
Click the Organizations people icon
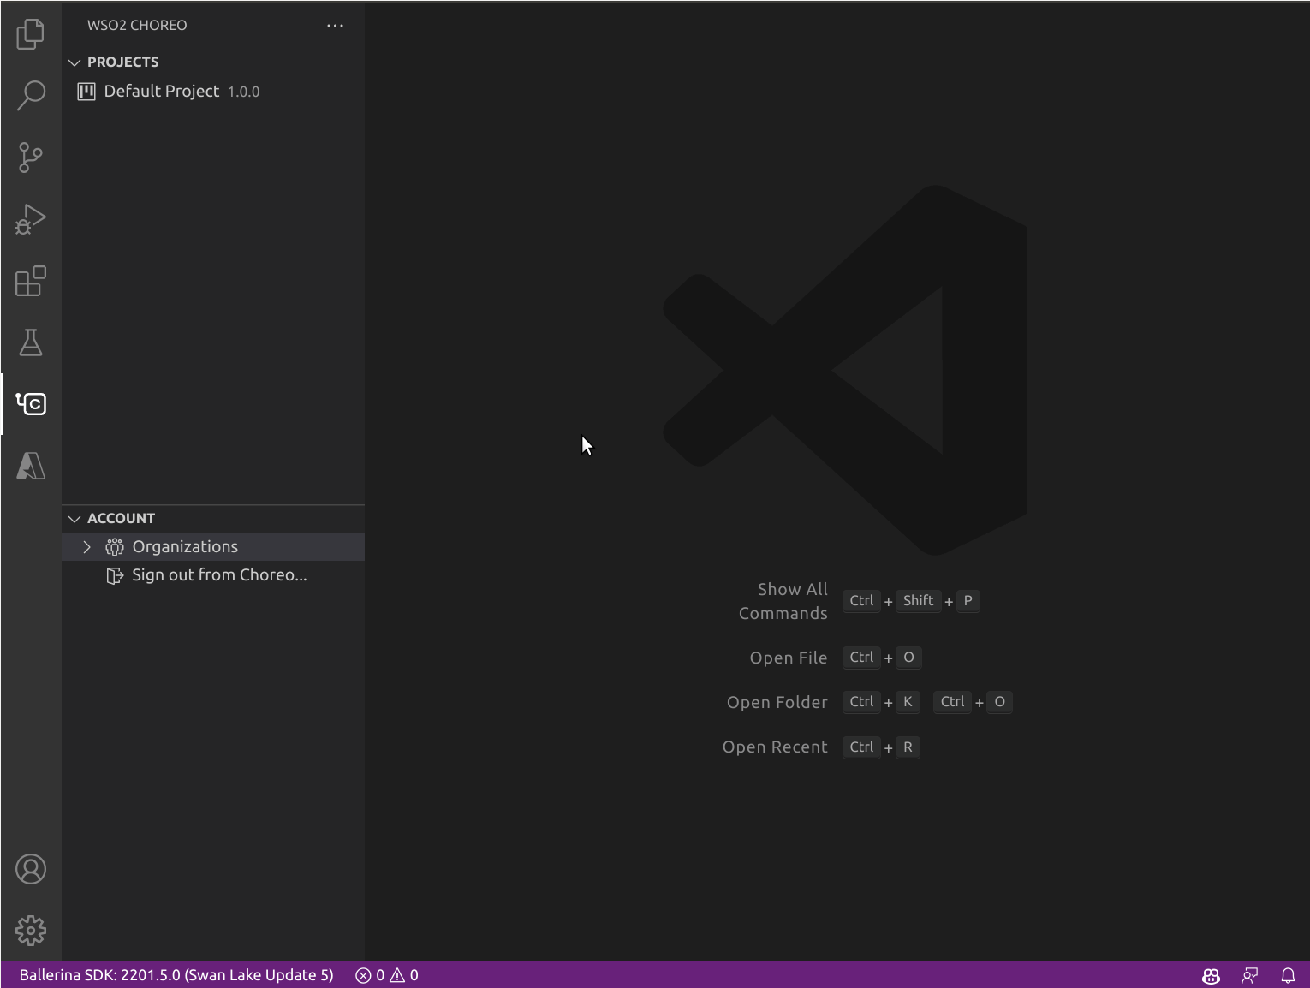coord(115,547)
